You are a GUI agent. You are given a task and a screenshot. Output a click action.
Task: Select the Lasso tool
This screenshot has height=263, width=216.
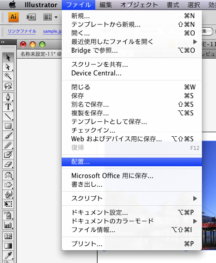tap(8, 86)
